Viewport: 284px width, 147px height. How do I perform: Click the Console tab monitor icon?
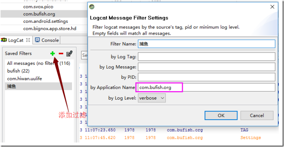37,40
